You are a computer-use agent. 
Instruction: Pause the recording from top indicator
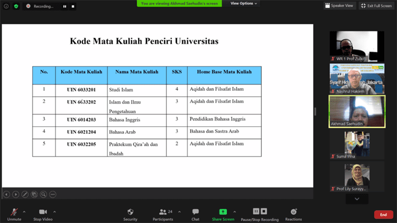pos(64,7)
